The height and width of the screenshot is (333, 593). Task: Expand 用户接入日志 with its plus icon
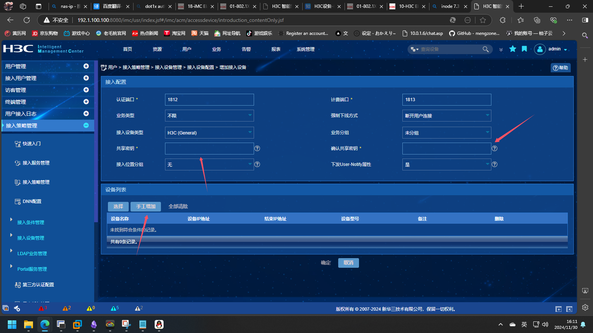pos(86,113)
